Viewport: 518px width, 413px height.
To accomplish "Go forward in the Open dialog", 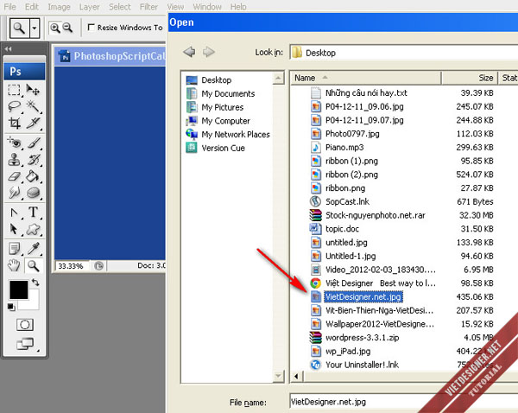I will click(208, 52).
